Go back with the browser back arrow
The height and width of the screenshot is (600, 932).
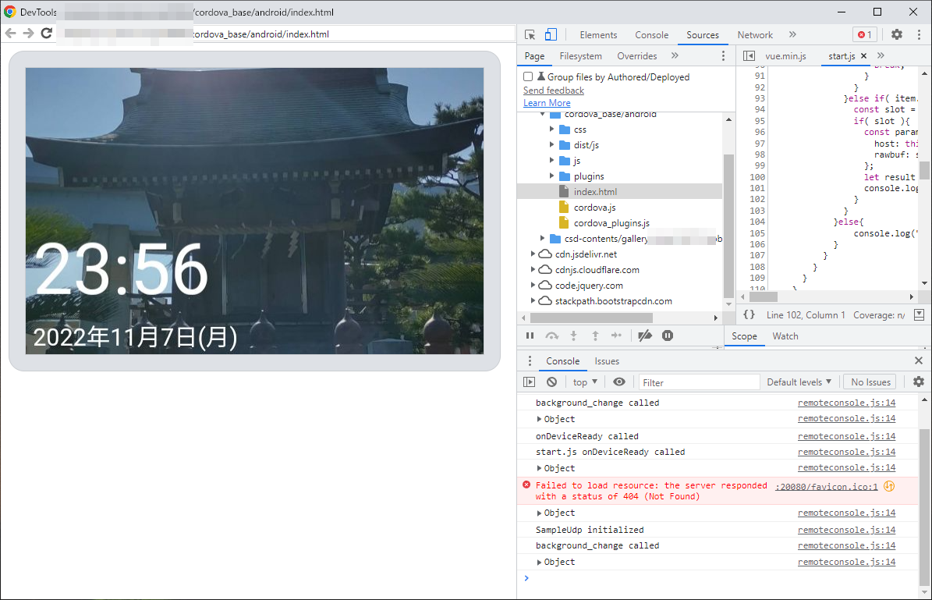(11, 34)
